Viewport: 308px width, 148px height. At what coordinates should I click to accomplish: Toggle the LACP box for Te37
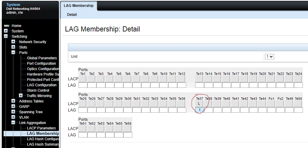199,104
